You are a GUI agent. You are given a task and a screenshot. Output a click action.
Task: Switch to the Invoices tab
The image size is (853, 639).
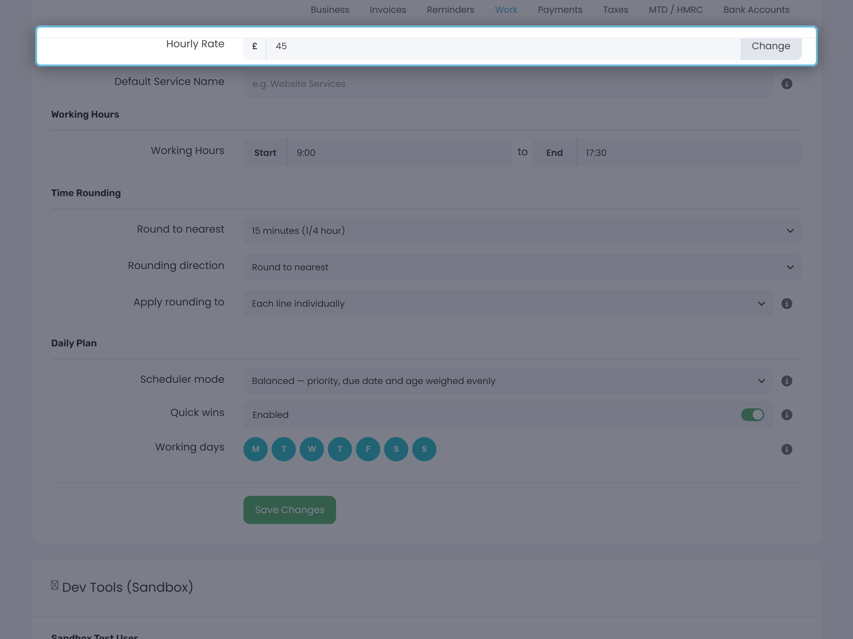388,10
